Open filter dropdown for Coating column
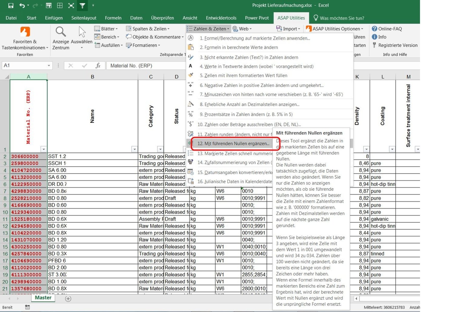Image resolution: width=469 pixels, height=312 pixels. point(392,149)
